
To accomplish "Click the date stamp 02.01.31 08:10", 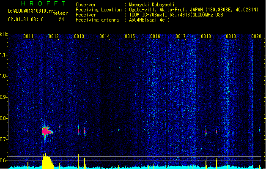I will (x=26, y=19).
